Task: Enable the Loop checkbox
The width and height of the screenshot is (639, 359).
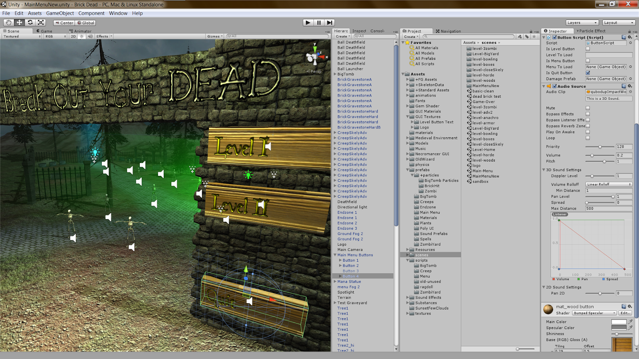Action: pyautogui.click(x=588, y=138)
